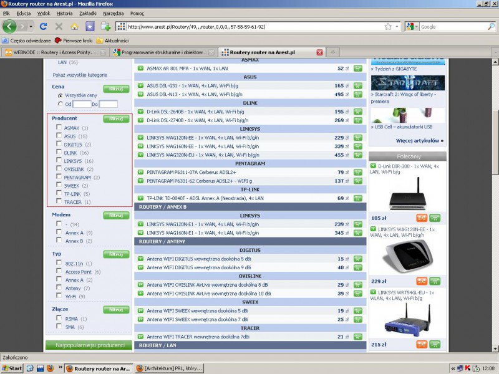Click green plus icon beside PENTAGRAM P6311-07A
This screenshot has height=374, width=499.
click(140, 172)
